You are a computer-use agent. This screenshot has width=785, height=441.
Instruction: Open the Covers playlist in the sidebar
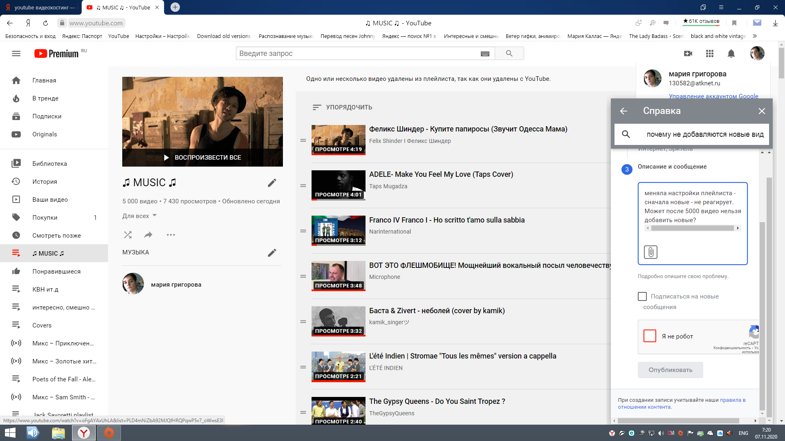[54, 325]
